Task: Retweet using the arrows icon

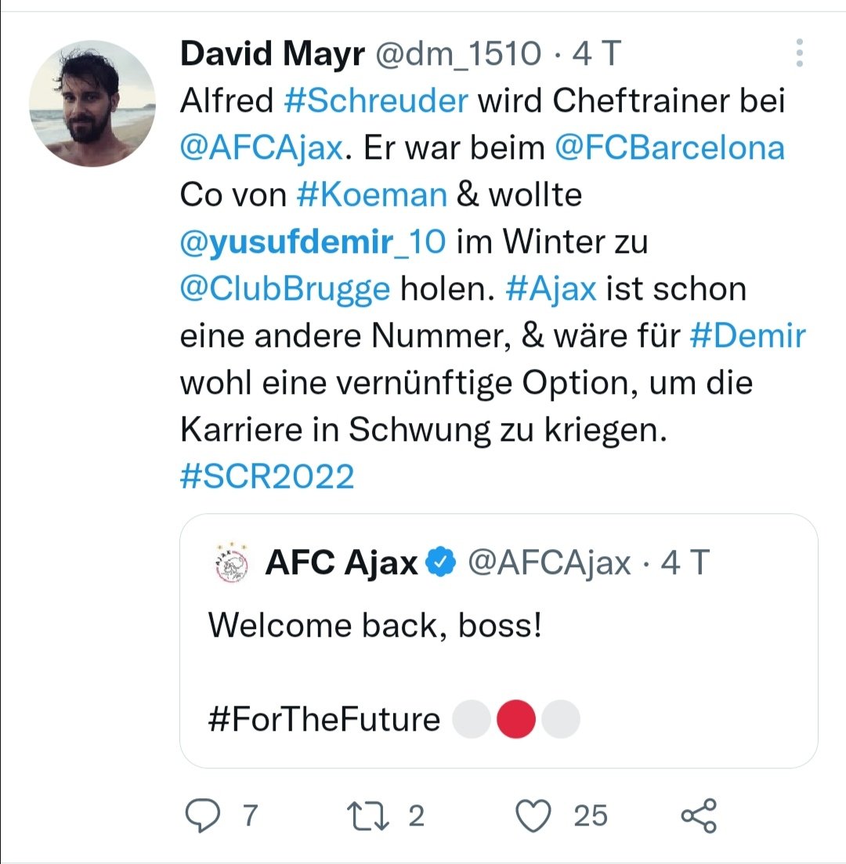Action: 368,816
